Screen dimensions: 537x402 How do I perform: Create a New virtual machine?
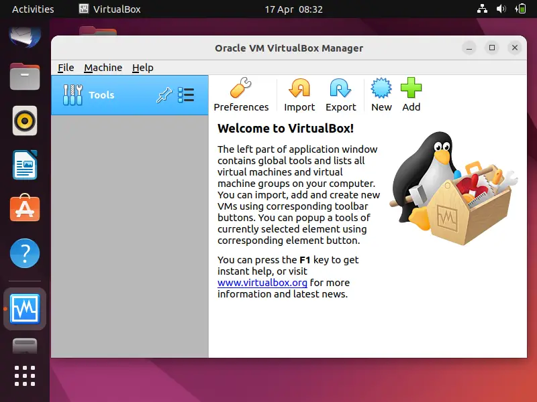pyautogui.click(x=381, y=94)
